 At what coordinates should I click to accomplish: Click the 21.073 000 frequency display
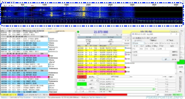click(101, 32)
